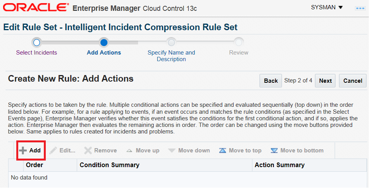Open the SYSMAN user menu dropdown
The width and height of the screenshot is (370, 188).
[327, 7]
